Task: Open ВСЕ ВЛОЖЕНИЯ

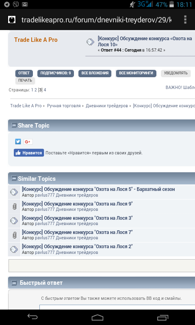Action: pos(95,74)
